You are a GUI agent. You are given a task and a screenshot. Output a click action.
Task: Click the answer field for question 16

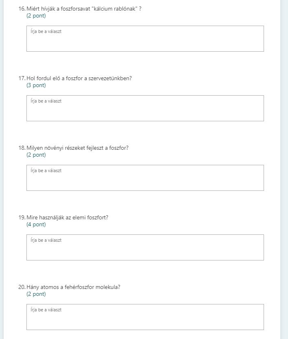(145, 39)
